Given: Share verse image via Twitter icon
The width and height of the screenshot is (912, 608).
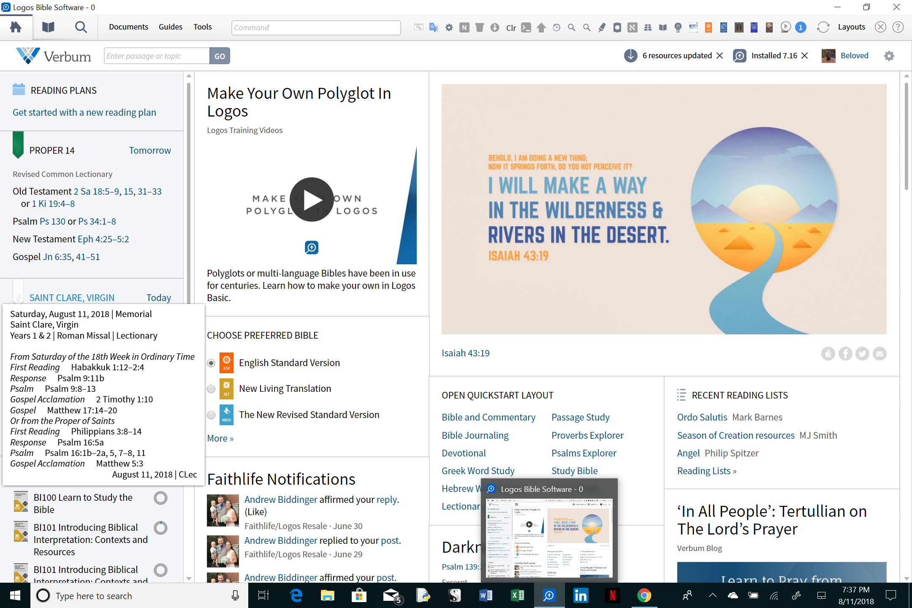Looking at the screenshot, I should [x=862, y=353].
